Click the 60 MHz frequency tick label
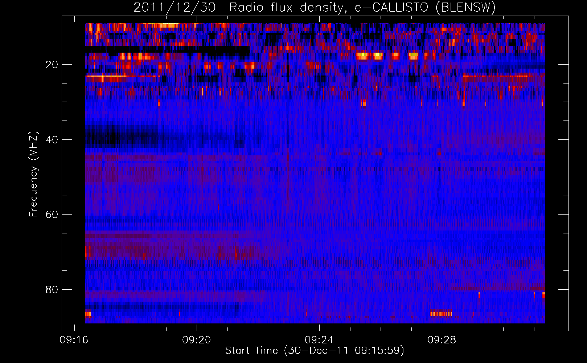The height and width of the screenshot is (363, 587). click(52, 215)
